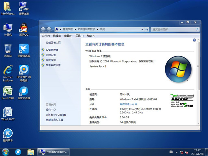Open the 帮助(H) menu
The height and width of the screenshot is (156, 208).
pos(91,36)
